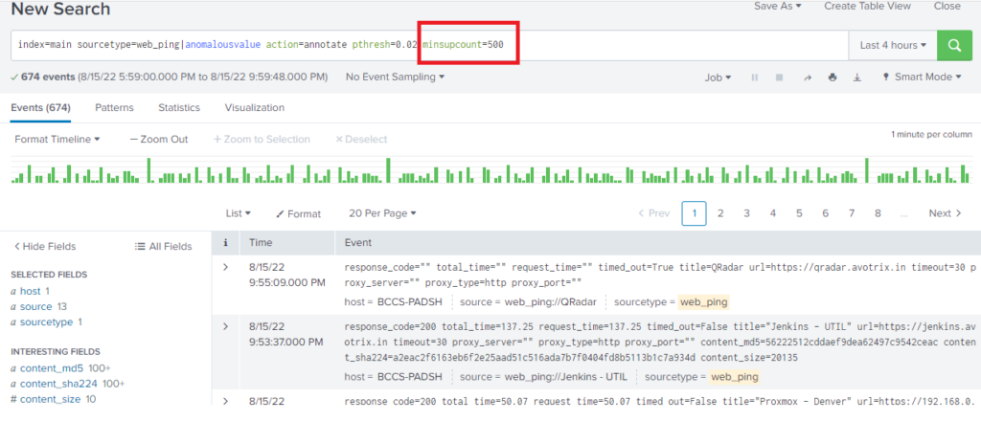Open Last 4 hours time picker
Screen dimensions: 981x421
(x=893, y=46)
